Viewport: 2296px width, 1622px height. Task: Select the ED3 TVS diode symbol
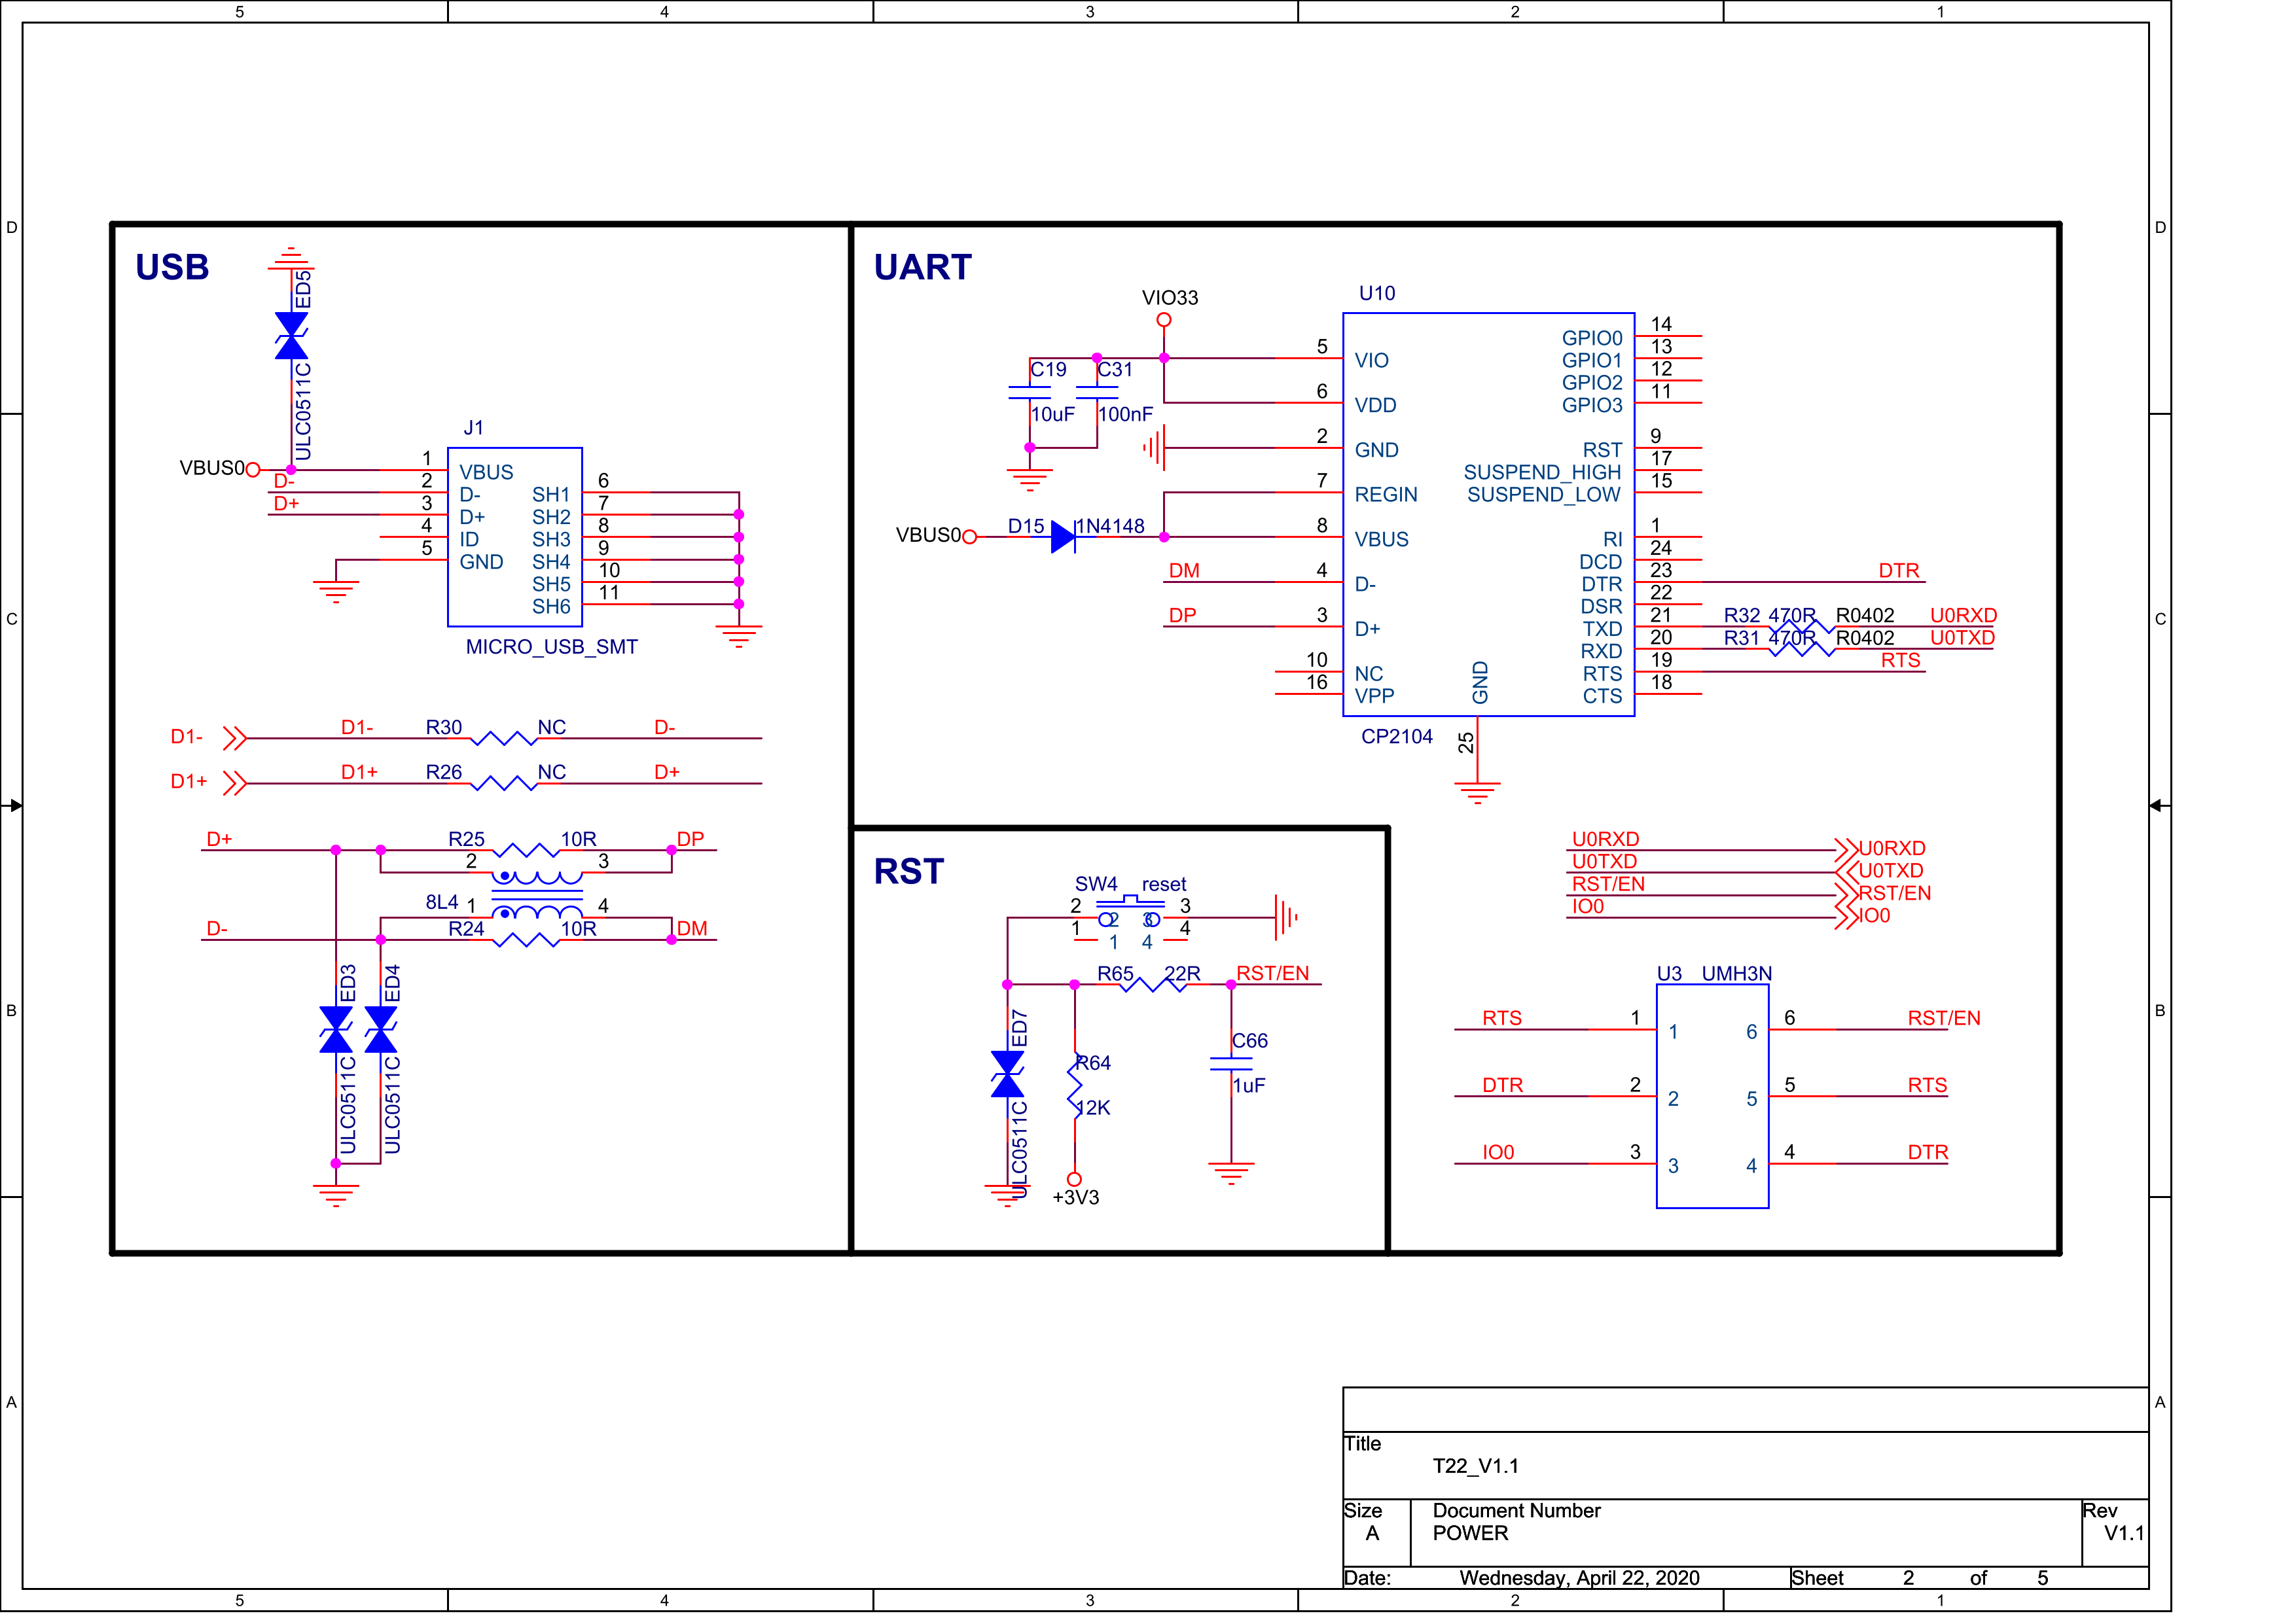pyautogui.click(x=336, y=1029)
